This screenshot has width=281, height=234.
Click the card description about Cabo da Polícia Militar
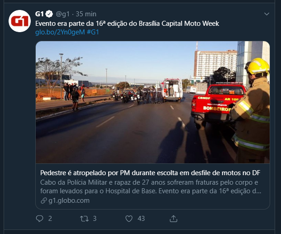[151, 186]
